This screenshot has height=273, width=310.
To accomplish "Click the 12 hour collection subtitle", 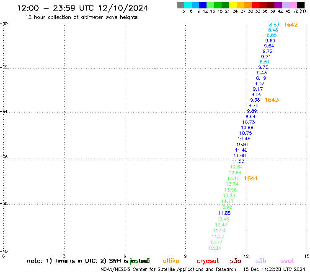I will [81, 17].
